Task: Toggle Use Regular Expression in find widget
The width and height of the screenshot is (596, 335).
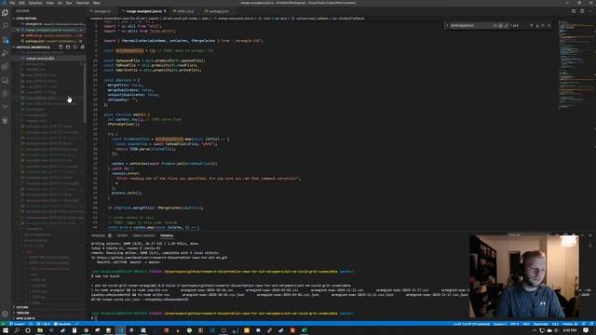Action: pyautogui.click(x=506, y=25)
